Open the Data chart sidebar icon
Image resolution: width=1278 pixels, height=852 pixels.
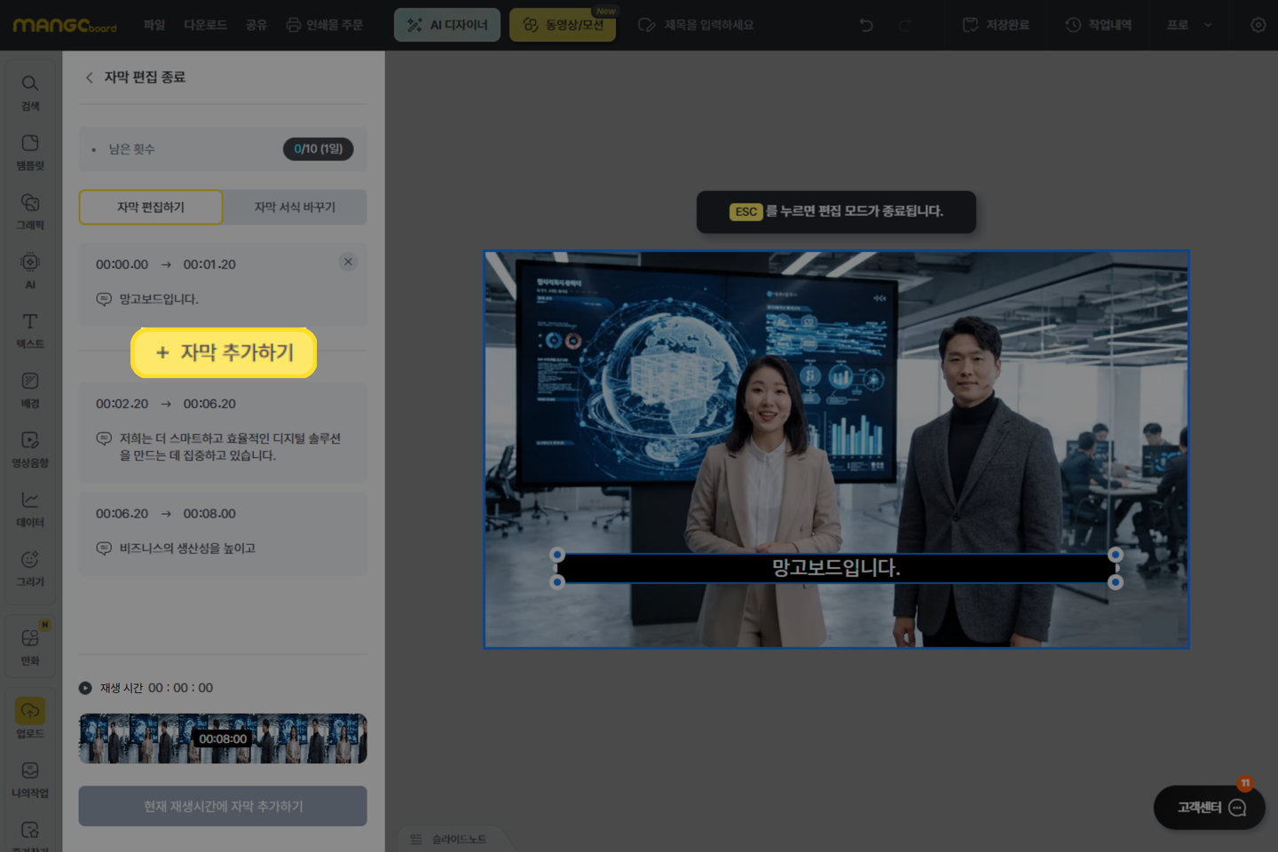point(30,508)
